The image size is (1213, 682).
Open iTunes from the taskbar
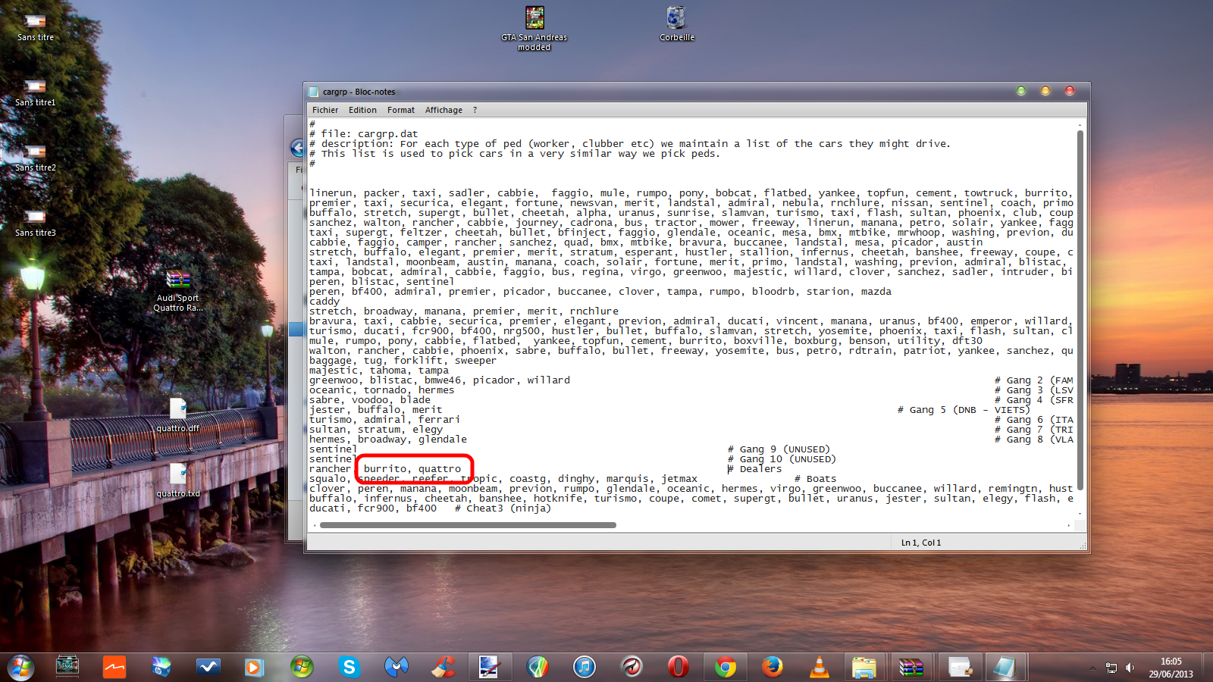(x=584, y=667)
